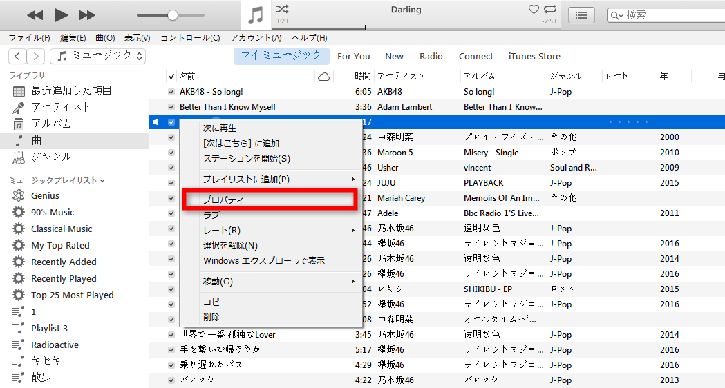Sort by the アーティスト column header
The width and height of the screenshot is (725, 388).
[400, 76]
